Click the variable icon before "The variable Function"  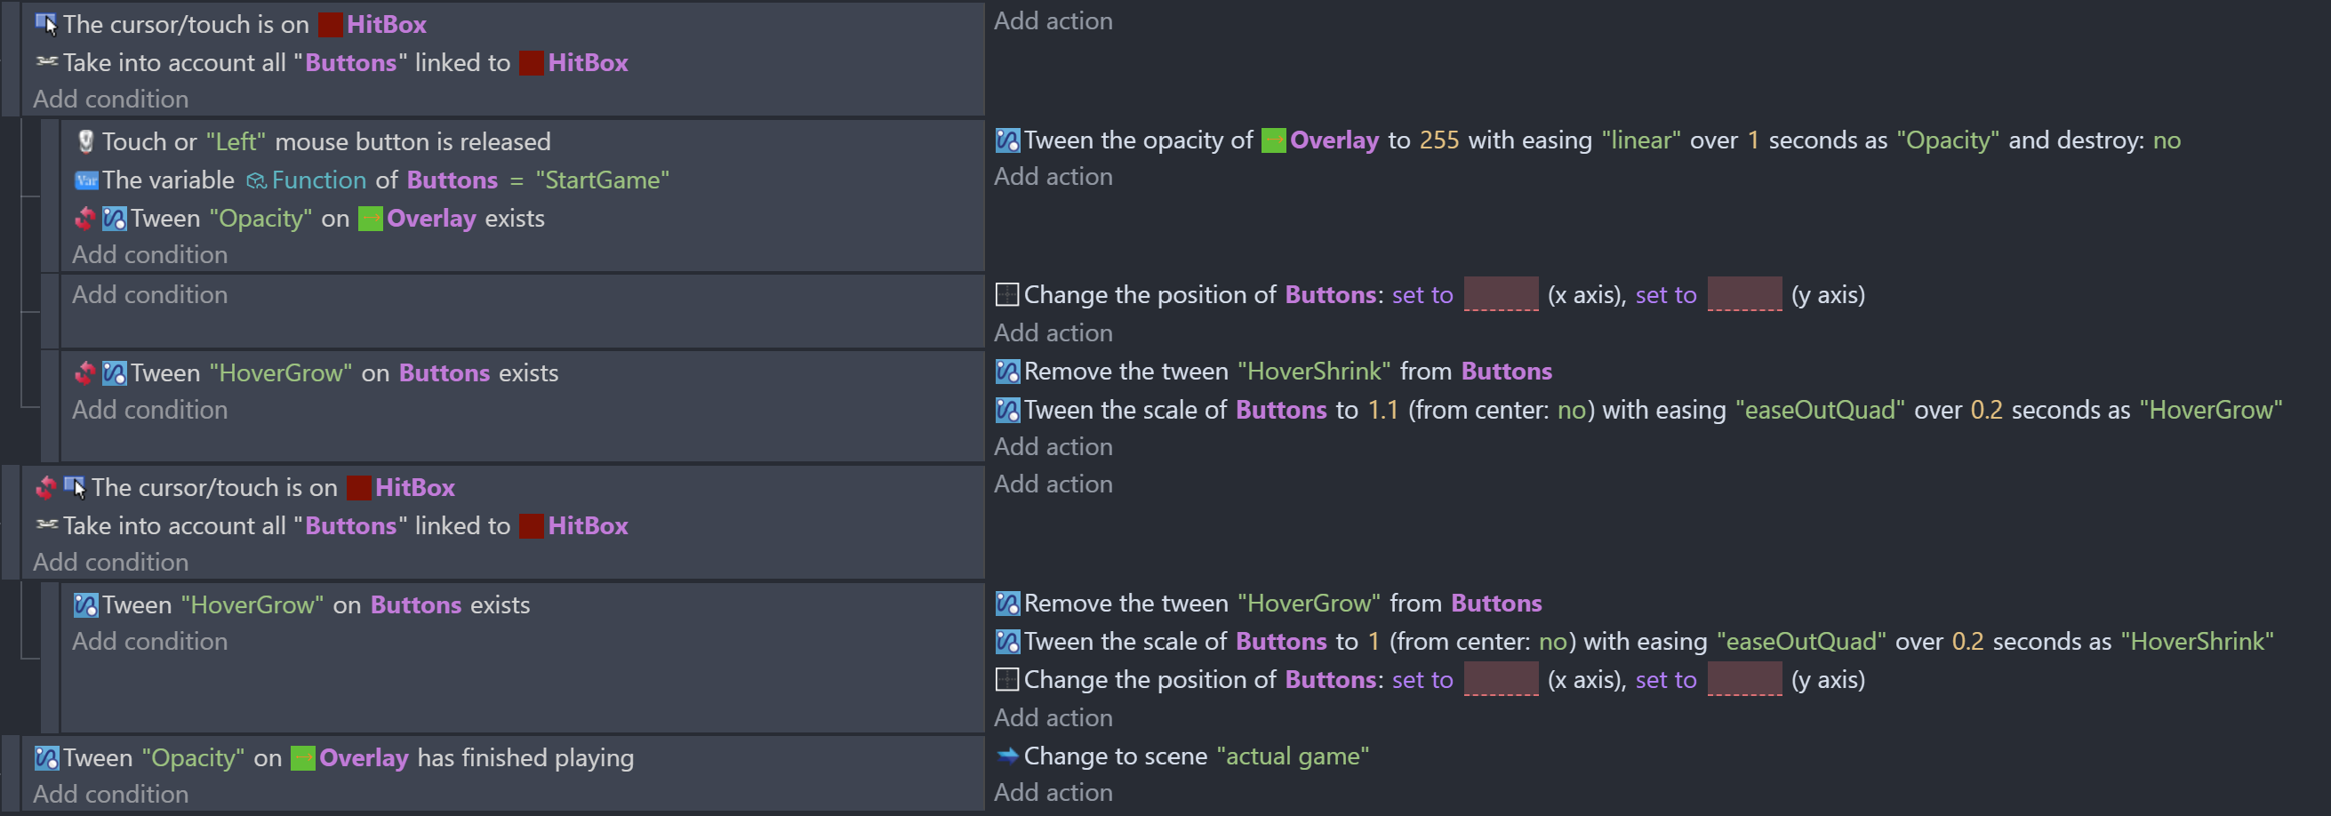pyautogui.click(x=86, y=180)
